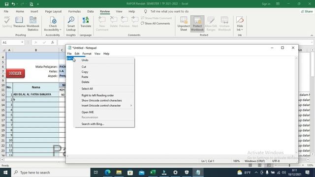Click the Share button
Screen dimensions: 315x177
tap(307, 11)
